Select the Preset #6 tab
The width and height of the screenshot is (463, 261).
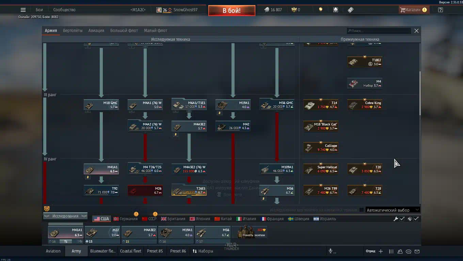tap(178, 251)
